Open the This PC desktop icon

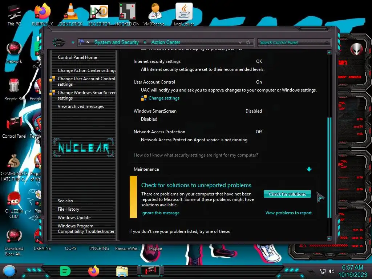click(14, 15)
